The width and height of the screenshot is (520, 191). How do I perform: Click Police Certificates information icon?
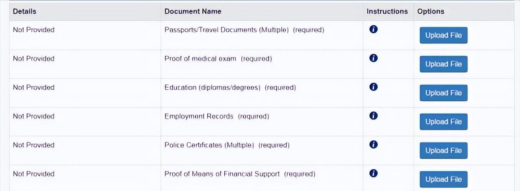(x=374, y=144)
